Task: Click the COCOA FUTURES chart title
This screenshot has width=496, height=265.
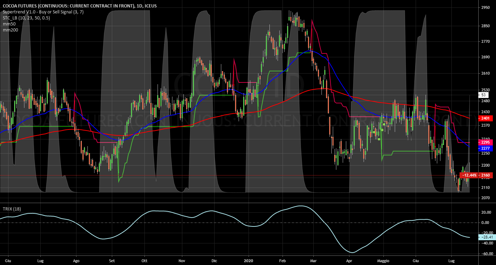Action: [80, 6]
